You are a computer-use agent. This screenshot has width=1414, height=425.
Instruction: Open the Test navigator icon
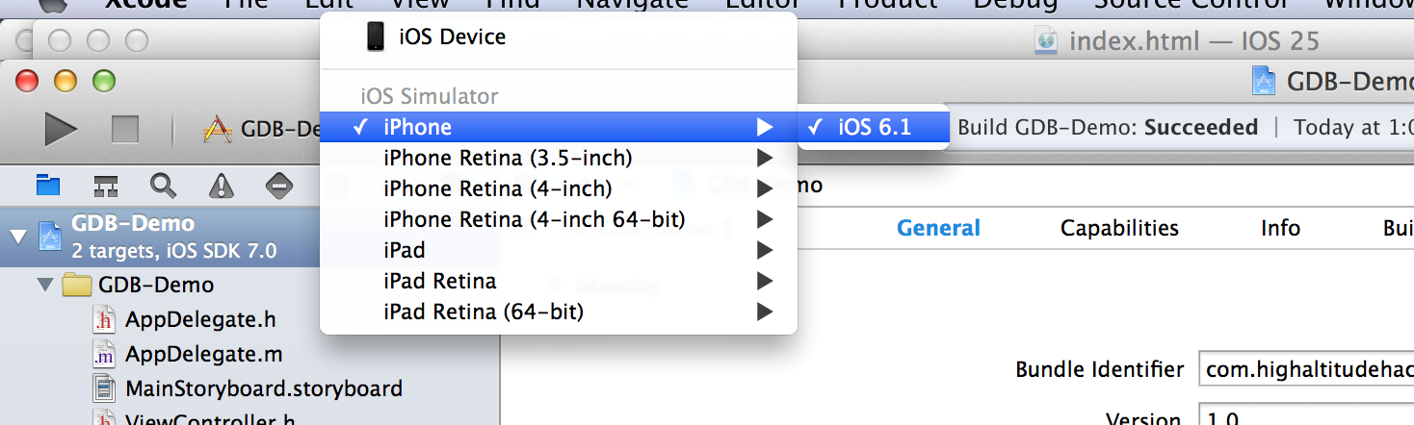pyautogui.click(x=279, y=186)
